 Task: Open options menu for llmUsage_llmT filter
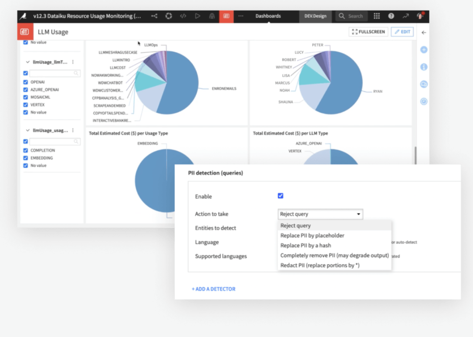73,62
